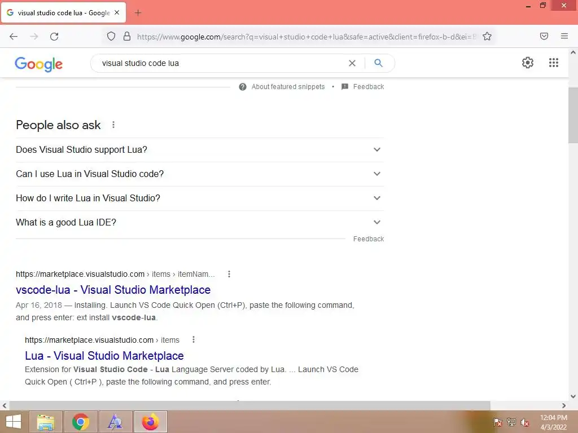This screenshot has width=578, height=433.
Task: Focus the Google search input field
Action: coord(221,63)
